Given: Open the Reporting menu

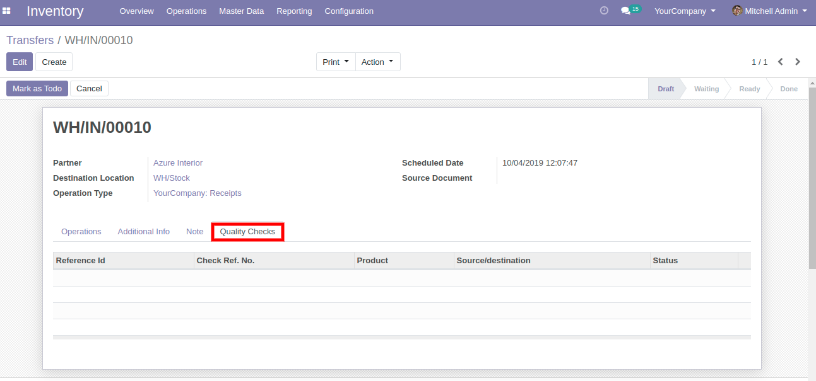Looking at the screenshot, I should (294, 11).
